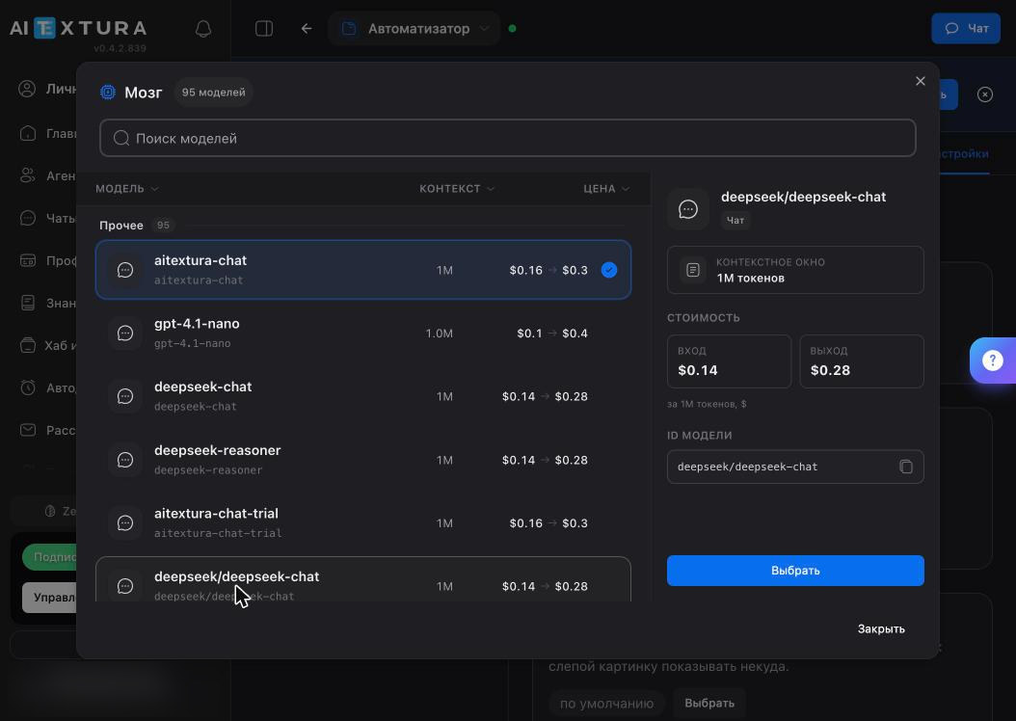Click the search magnifier icon
1016x721 pixels.
[x=121, y=138]
